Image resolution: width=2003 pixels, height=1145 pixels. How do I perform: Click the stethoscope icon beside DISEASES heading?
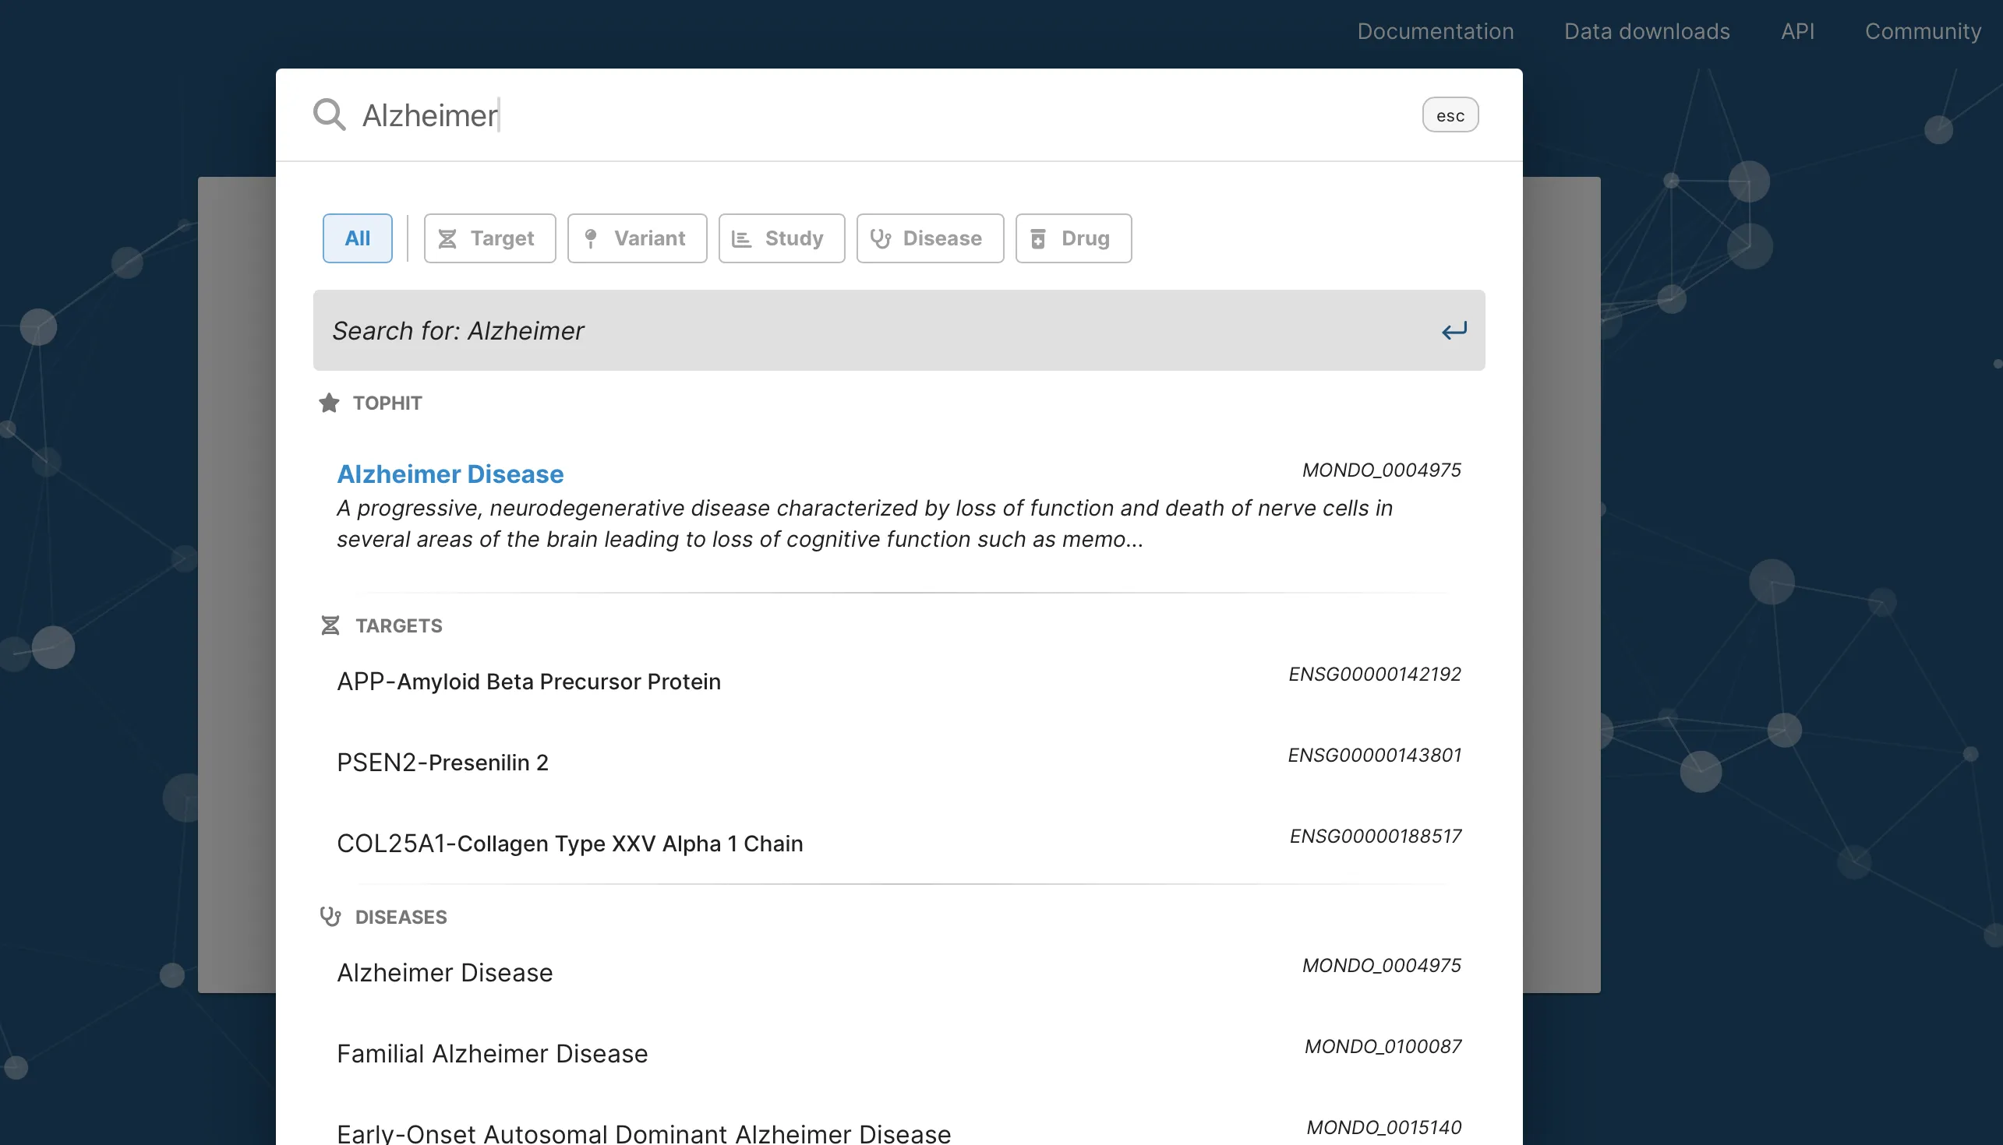coord(330,916)
